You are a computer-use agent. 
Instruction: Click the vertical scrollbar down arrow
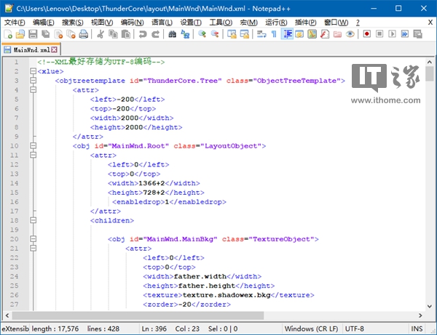point(430,307)
